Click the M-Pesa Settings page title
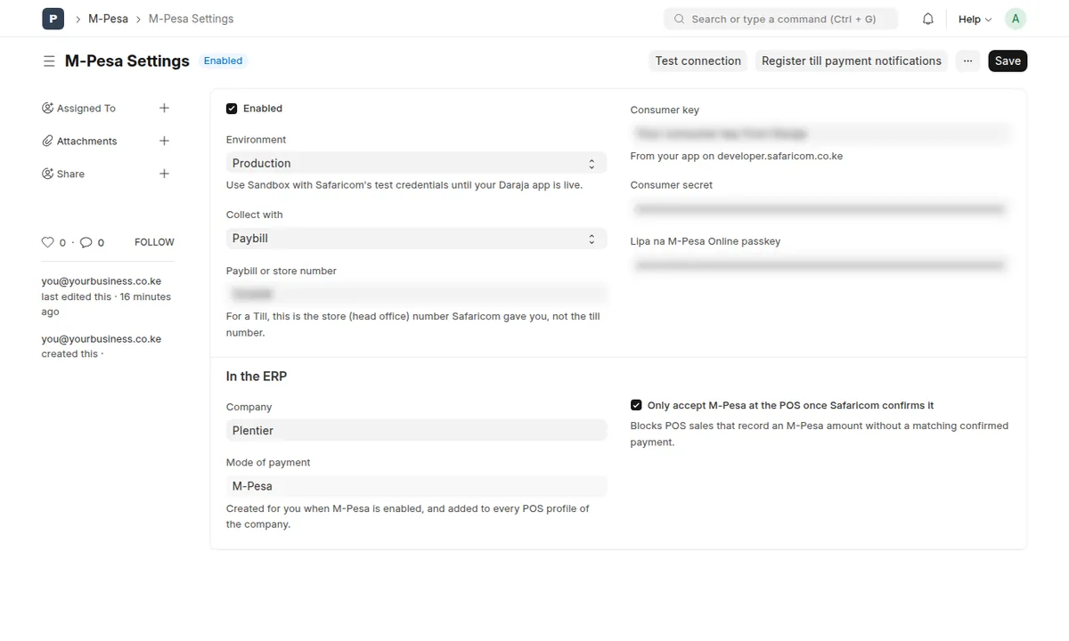This screenshot has height=641, width=1069. click(127, 61)
